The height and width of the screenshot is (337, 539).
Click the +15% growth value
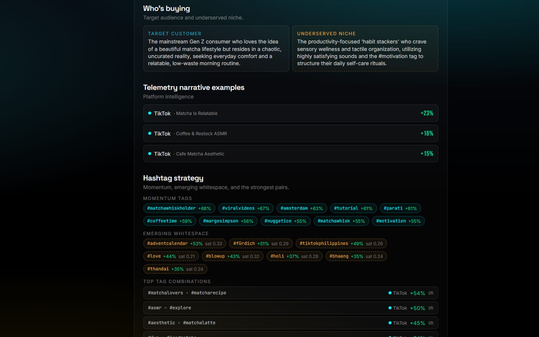(427, 154)
